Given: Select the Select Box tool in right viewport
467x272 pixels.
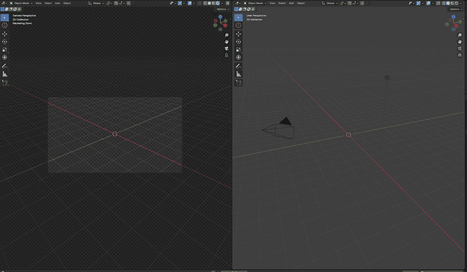Looking at the screenshot, I should pyautogui.click(x=238, y=18).
